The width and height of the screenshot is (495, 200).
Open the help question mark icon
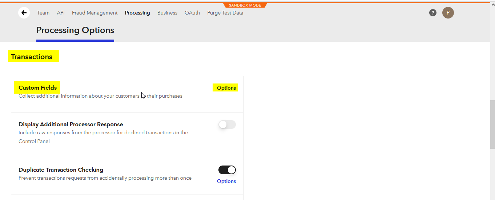tap(432, 13)
